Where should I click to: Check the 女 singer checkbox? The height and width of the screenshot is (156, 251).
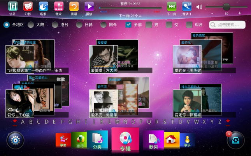click(x=169, y=25)
